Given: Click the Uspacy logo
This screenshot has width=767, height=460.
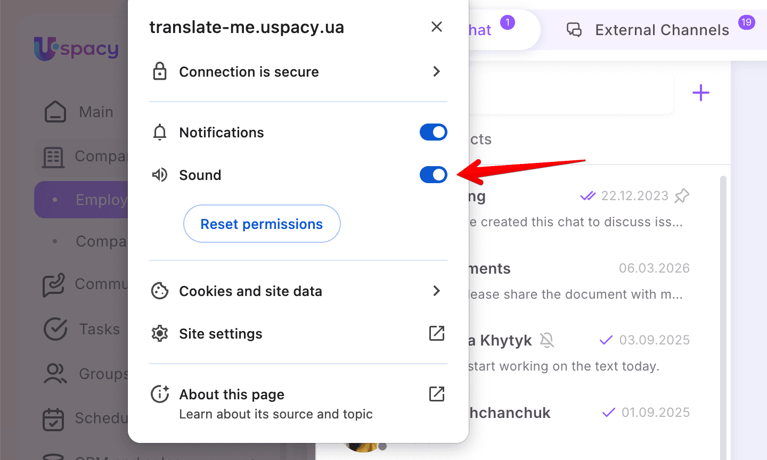Looking at the screenshot, I should coord(76,48).
